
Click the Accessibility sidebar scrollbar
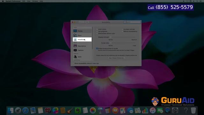pos(92,38)
